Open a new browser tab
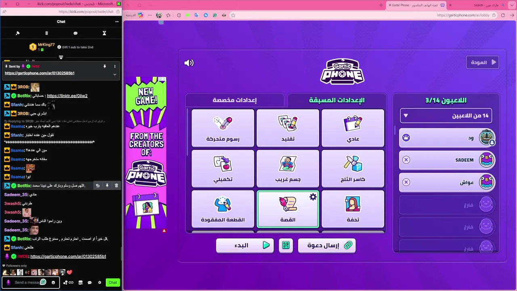The height and width of the screenshot is (291, 517). coord(381,5)
